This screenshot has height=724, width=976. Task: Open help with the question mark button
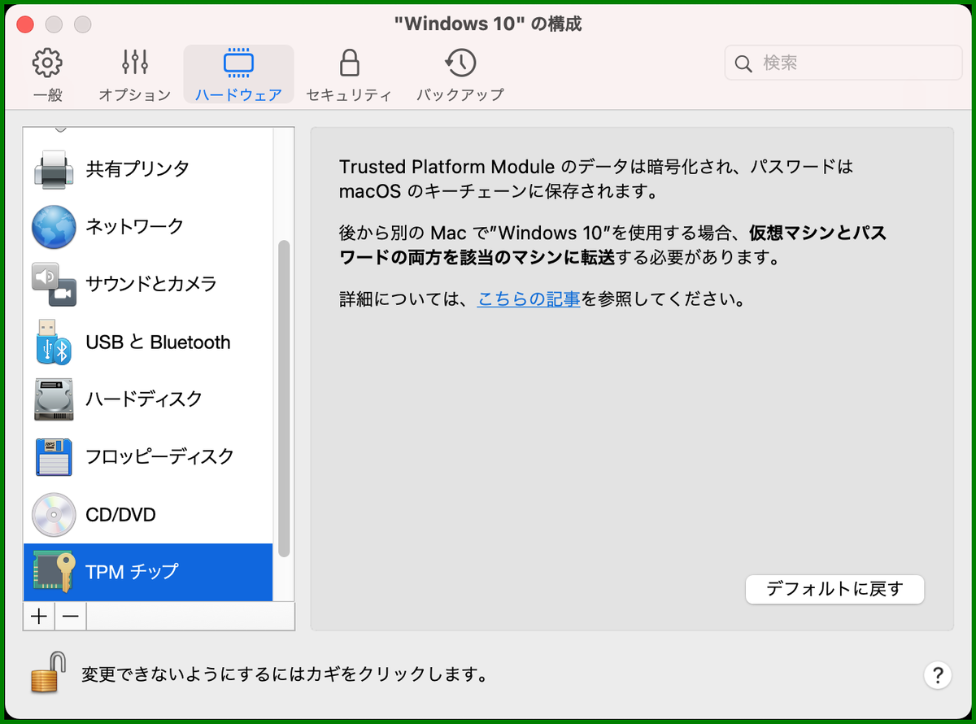tap(938, 674)
